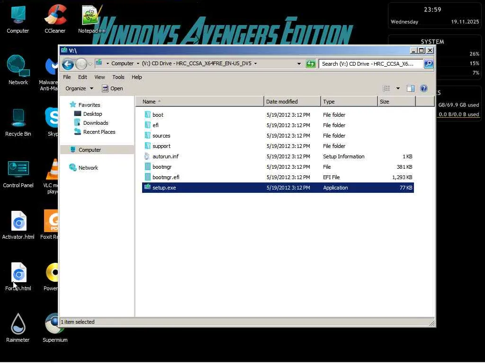Expand the CD Drive breadcrumb arrow

[255, 64]
